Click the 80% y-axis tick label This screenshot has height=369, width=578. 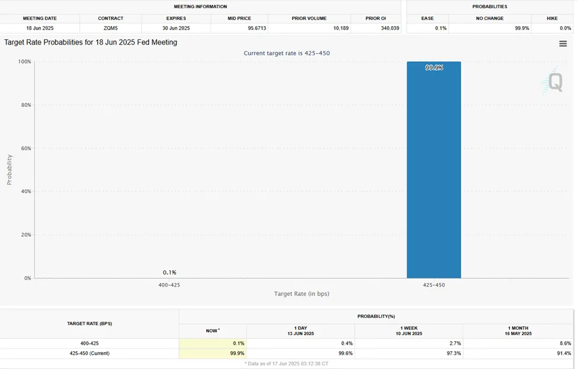[26, 105]
